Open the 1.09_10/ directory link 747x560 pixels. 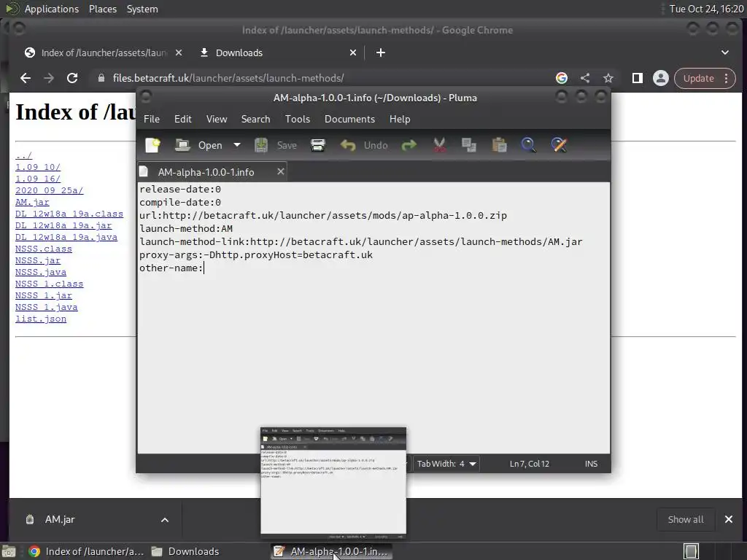(38, 167)
